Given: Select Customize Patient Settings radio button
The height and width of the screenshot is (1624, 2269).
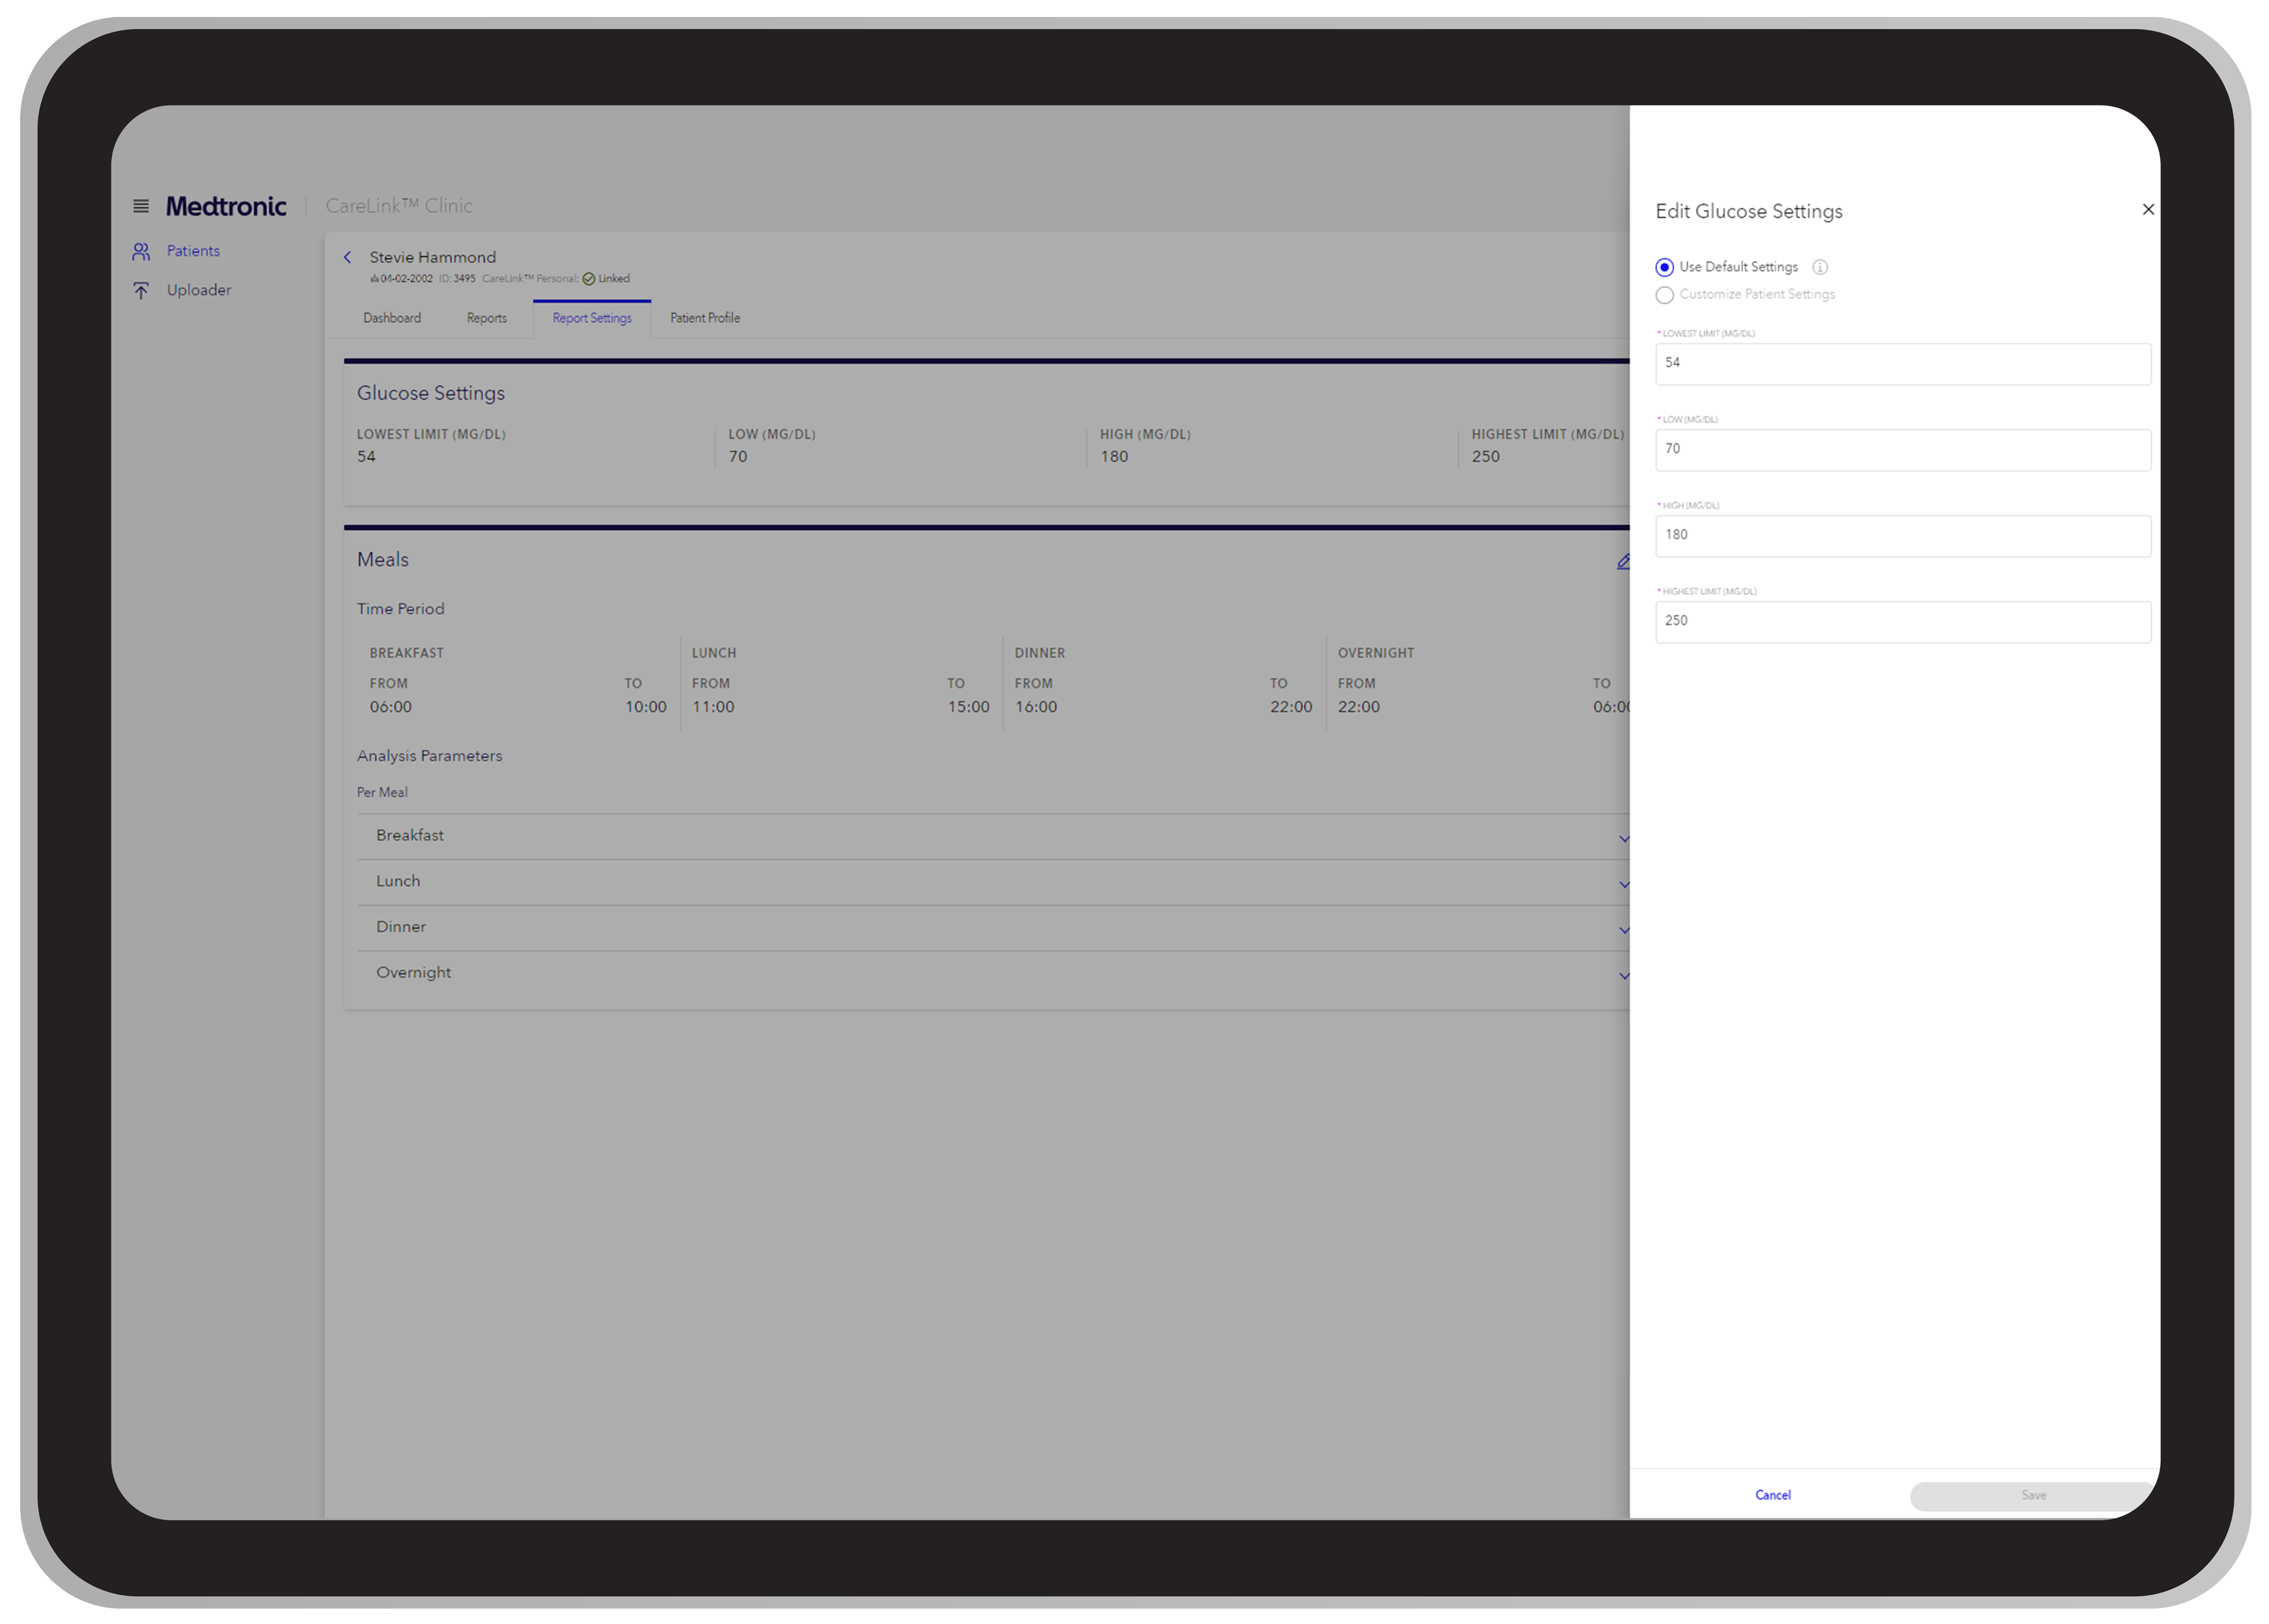Looking at the screenshot, I should point(1664,295).
